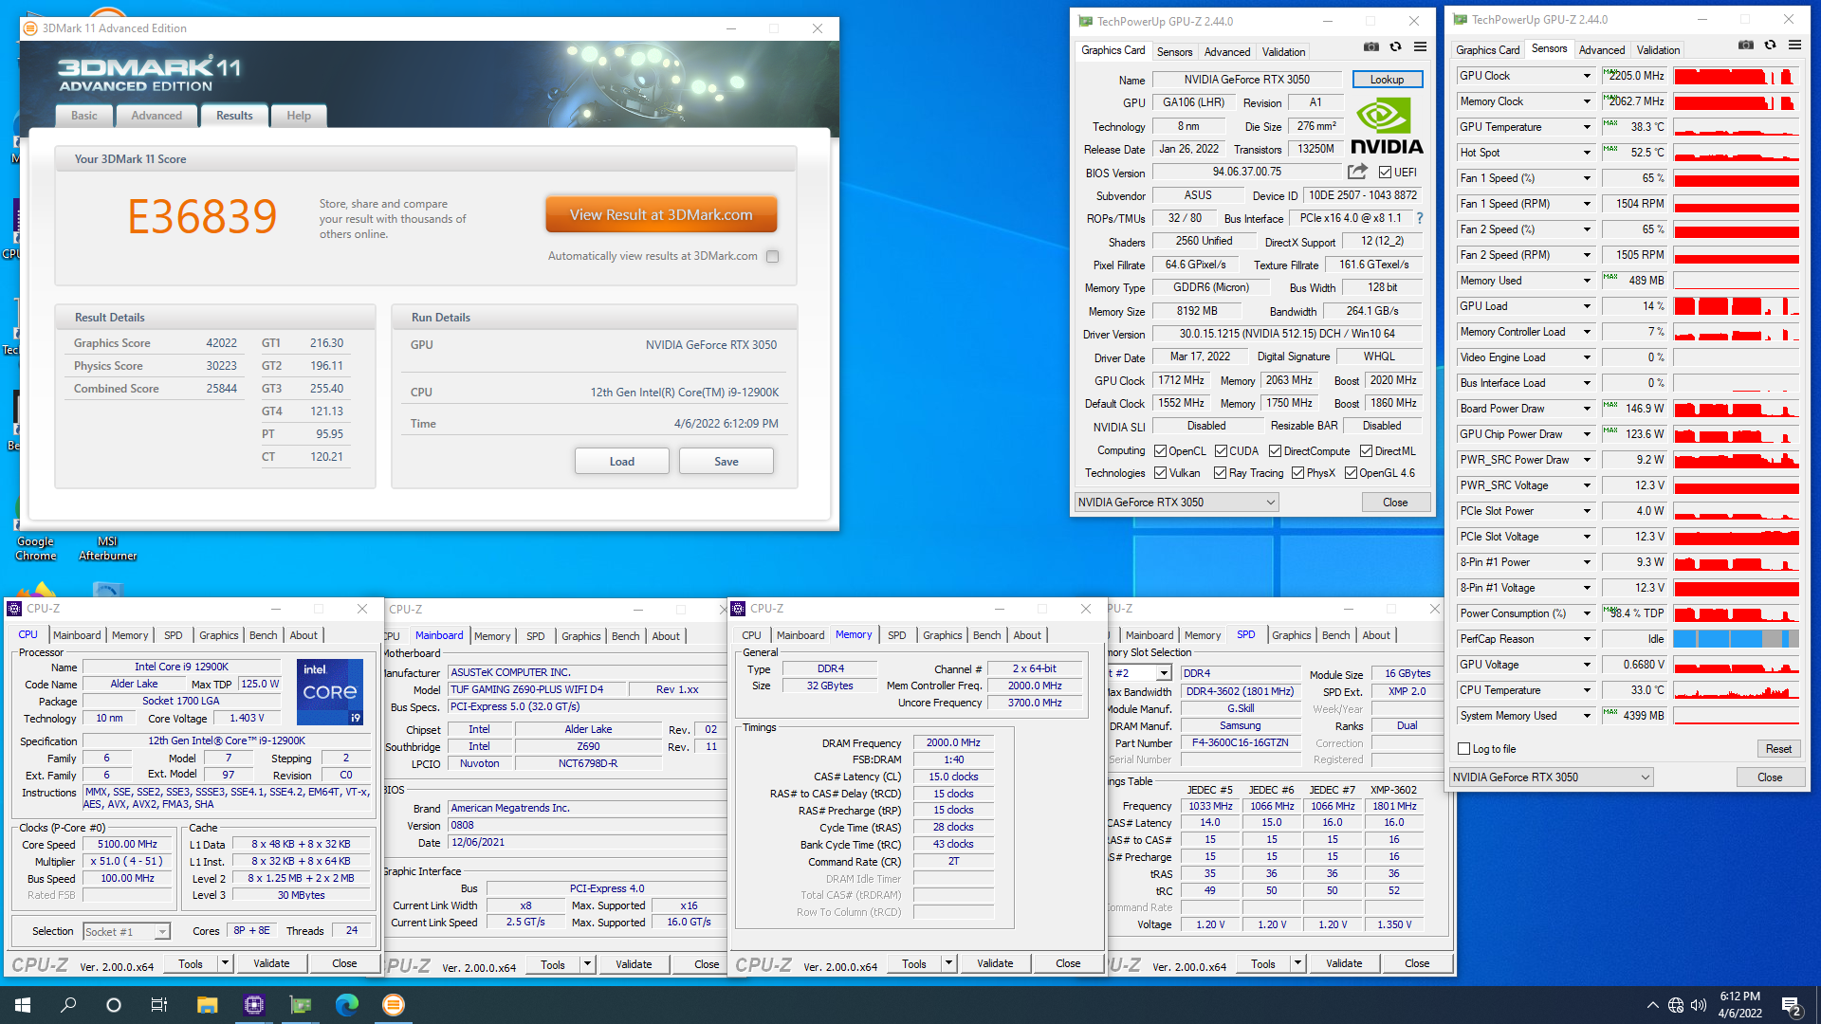This screenshot has height=1024, width=1821.
Task: Click GPU Clock red sensor graph
Action: pyautogui.click(x=1736, y=76)
